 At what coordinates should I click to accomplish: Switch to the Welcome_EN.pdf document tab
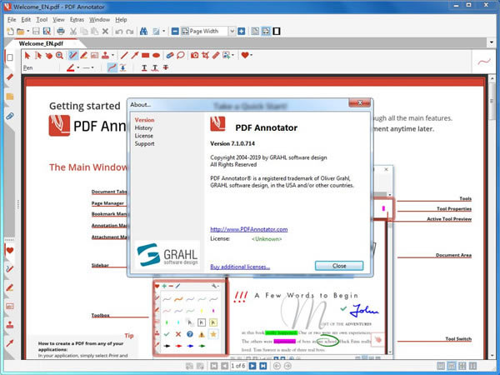[x=41, y=43]
